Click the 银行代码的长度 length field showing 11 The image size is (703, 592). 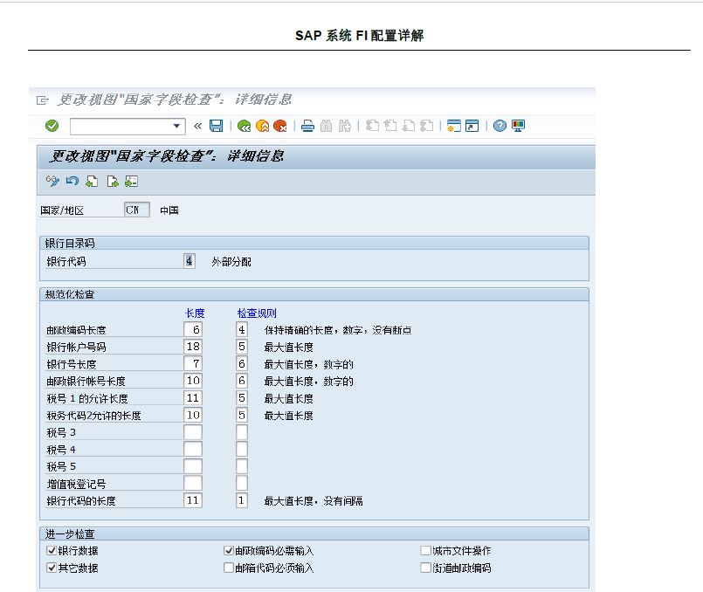tap(193, 500)
